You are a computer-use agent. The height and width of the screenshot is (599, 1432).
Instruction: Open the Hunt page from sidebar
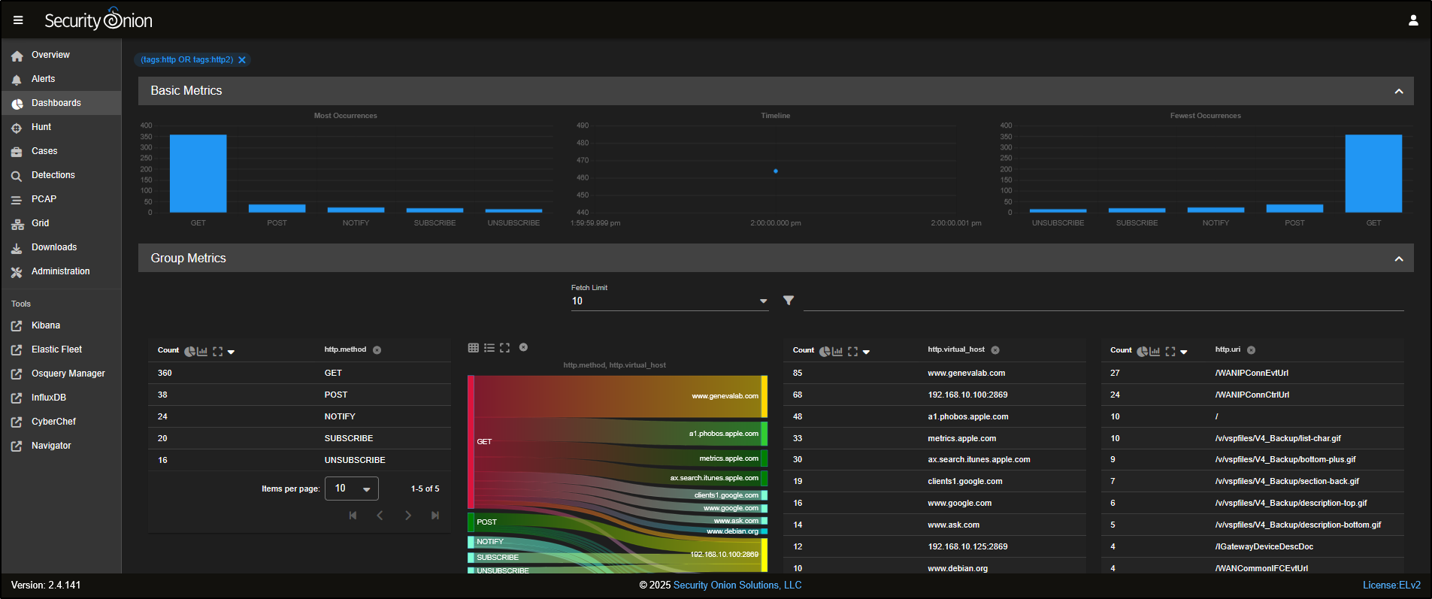pos(41,127)
